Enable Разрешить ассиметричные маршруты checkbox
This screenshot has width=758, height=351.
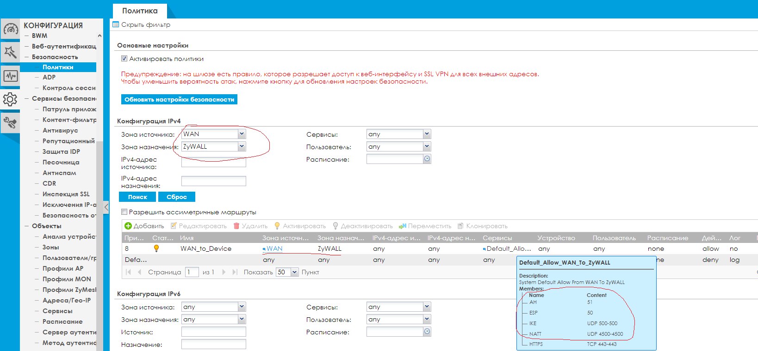pyautogui.click(x=124, y=212)
